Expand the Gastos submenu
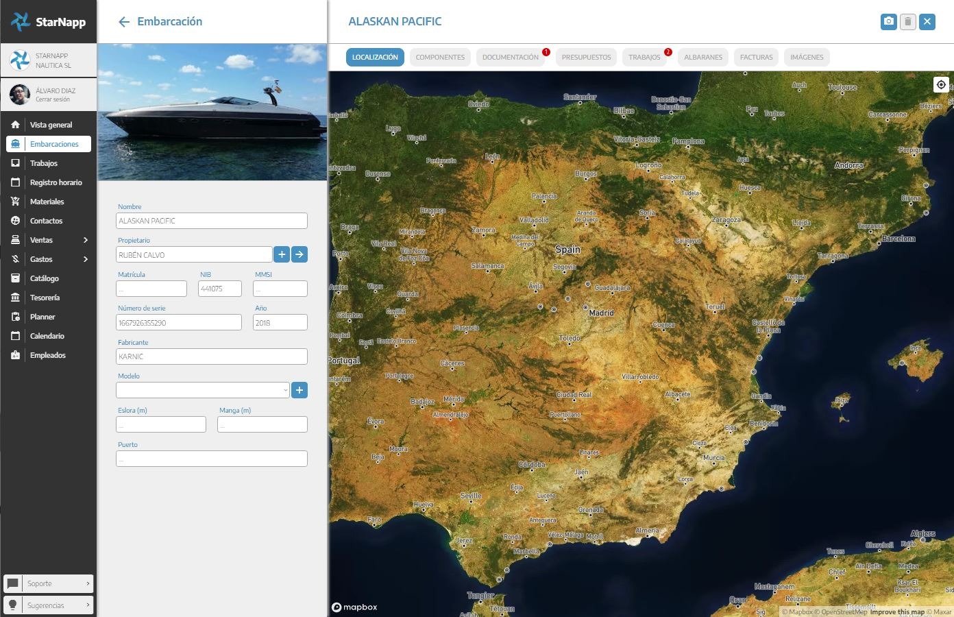The width and height of the screenshot is (954, 617). pyautogui.click(x=86, y=259)
